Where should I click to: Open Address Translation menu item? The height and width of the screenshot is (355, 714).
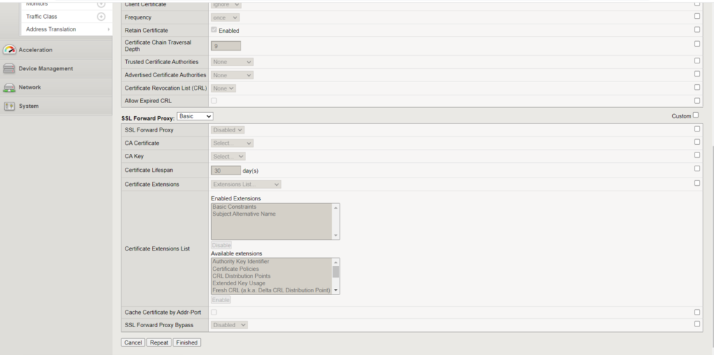click(51, 29)
